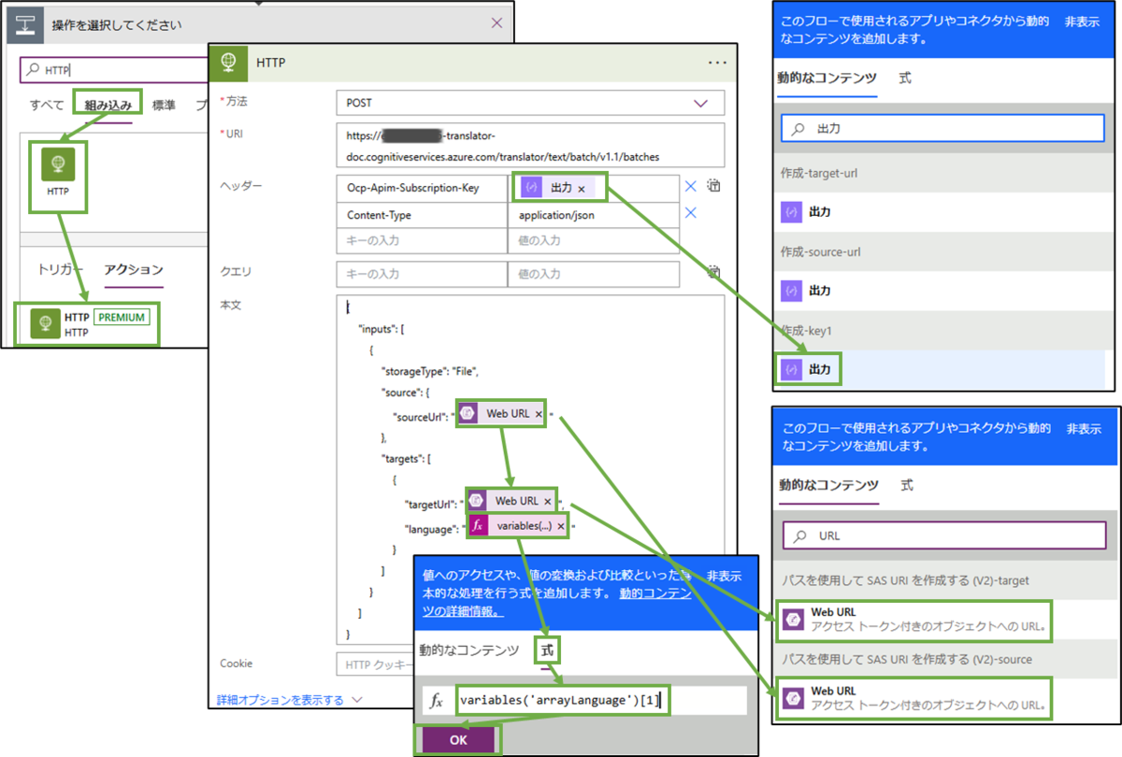Select 動的なコンテンツ tab in the upper panel
The image size is (1122, 757).
pos(827,78)
